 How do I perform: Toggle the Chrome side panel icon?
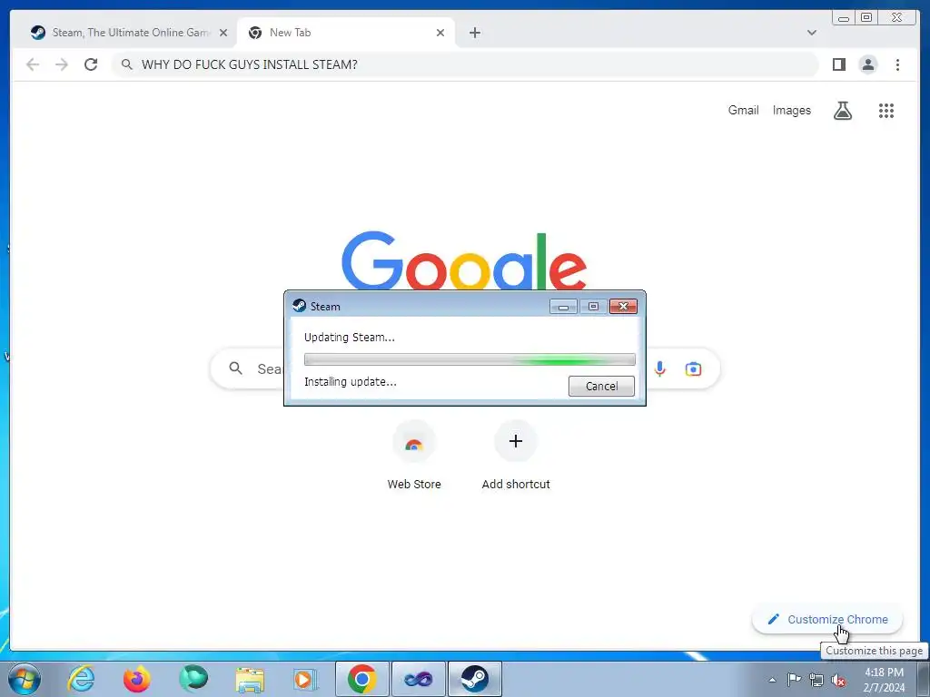pos(838,64)
